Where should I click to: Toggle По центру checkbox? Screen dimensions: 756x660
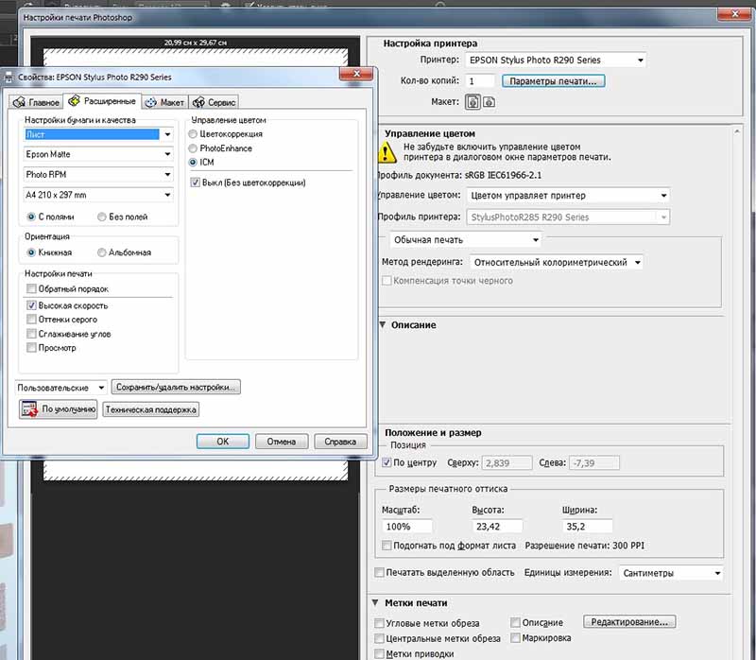[387, 462]
